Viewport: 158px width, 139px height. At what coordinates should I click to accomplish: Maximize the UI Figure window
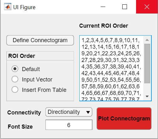click(x=124, y=7)
